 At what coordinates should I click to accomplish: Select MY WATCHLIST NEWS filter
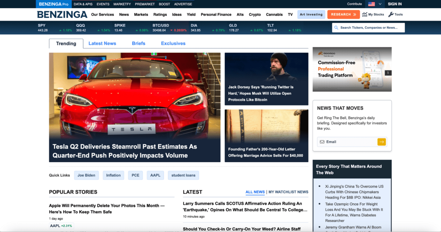[288, 192]
